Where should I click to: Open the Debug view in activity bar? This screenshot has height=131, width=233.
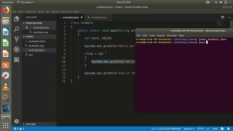[x=16, y=49]
